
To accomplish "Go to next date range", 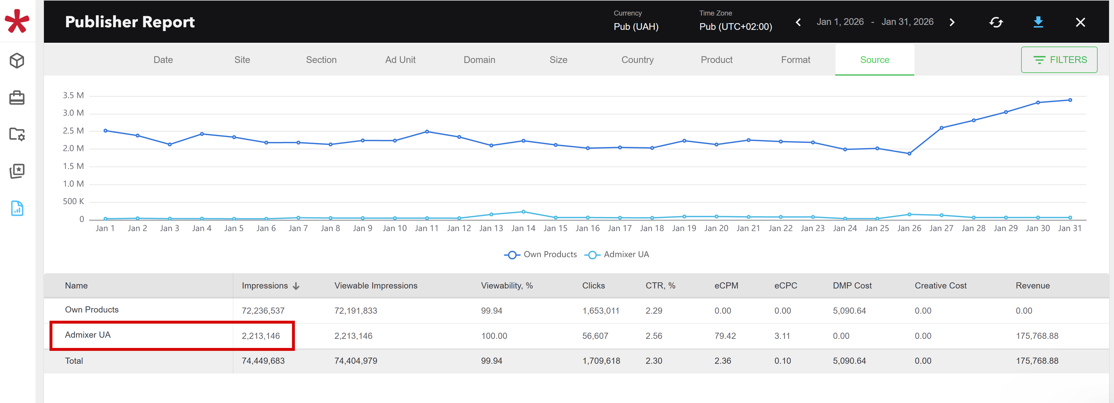I will [x=952, y=22].
